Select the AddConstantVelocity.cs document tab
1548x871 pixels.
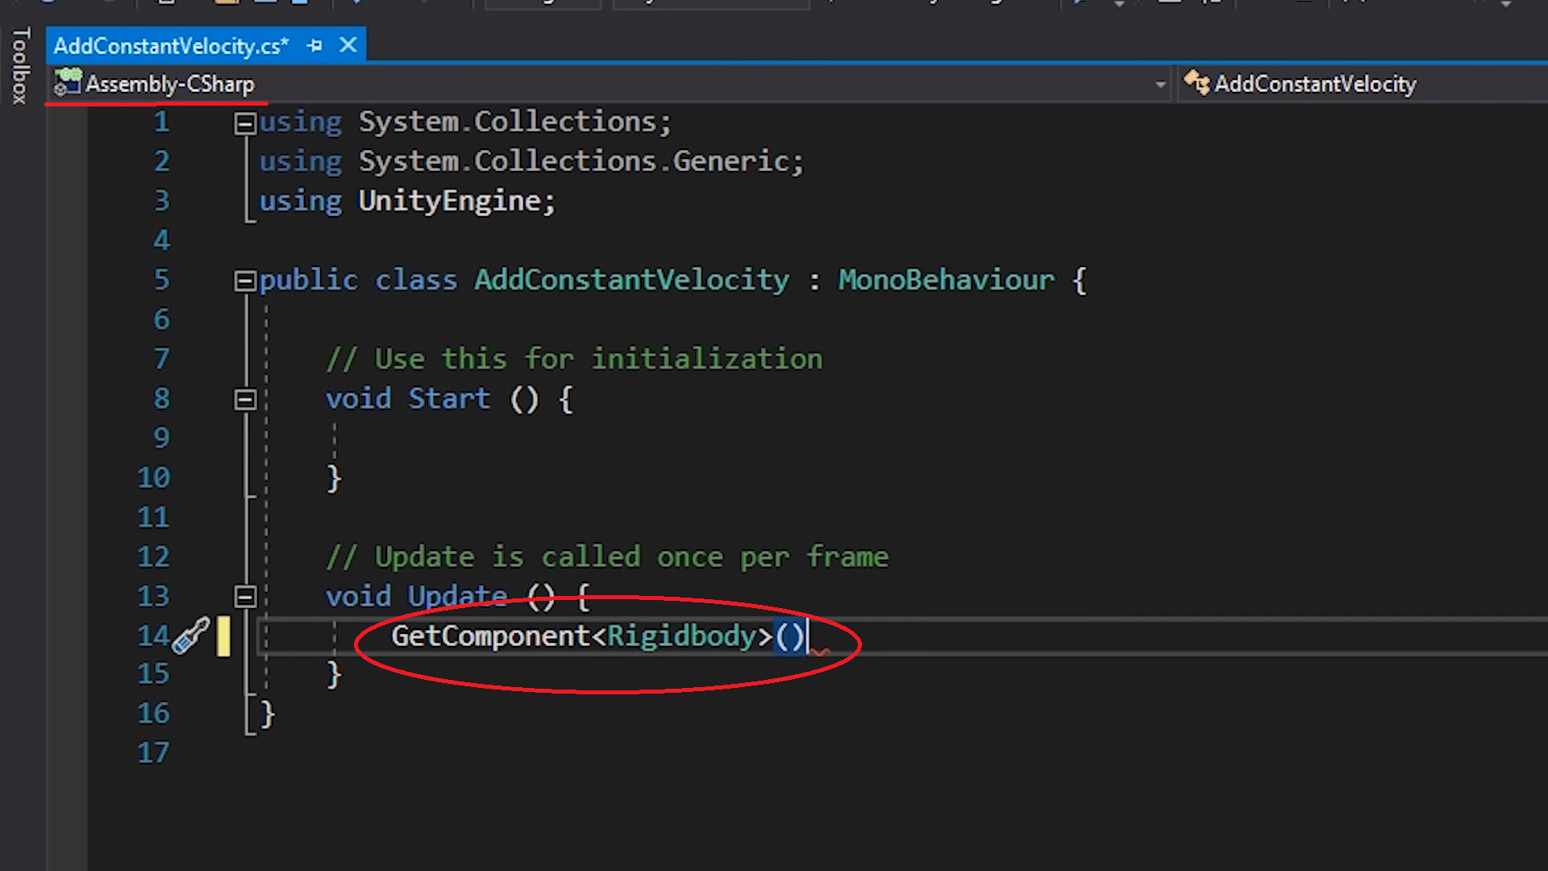point(169,45)
